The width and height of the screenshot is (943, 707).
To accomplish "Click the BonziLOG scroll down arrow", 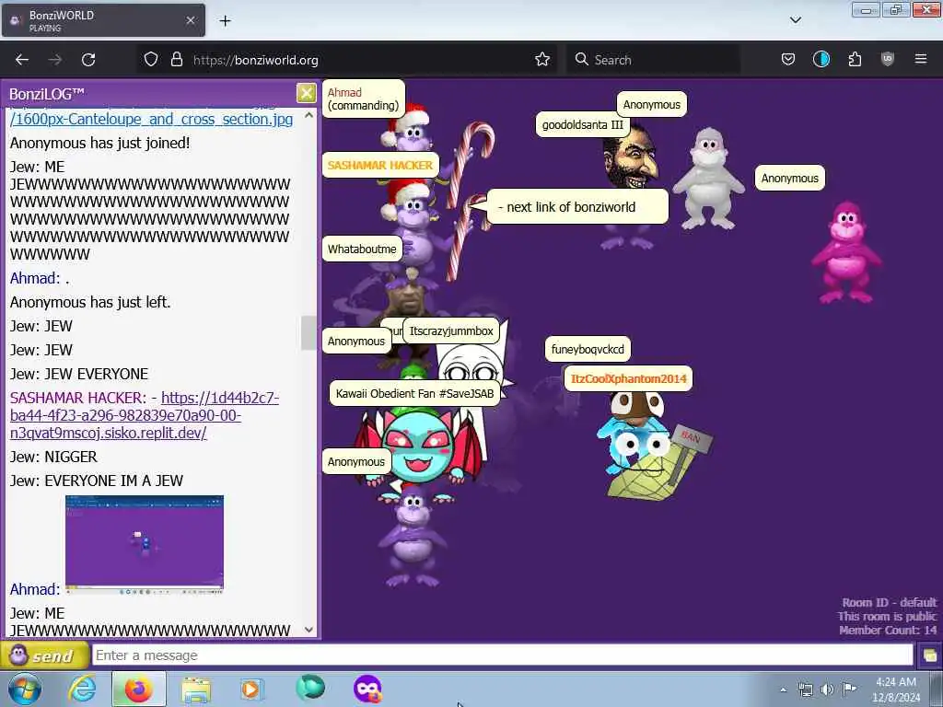I will (309, 630).
